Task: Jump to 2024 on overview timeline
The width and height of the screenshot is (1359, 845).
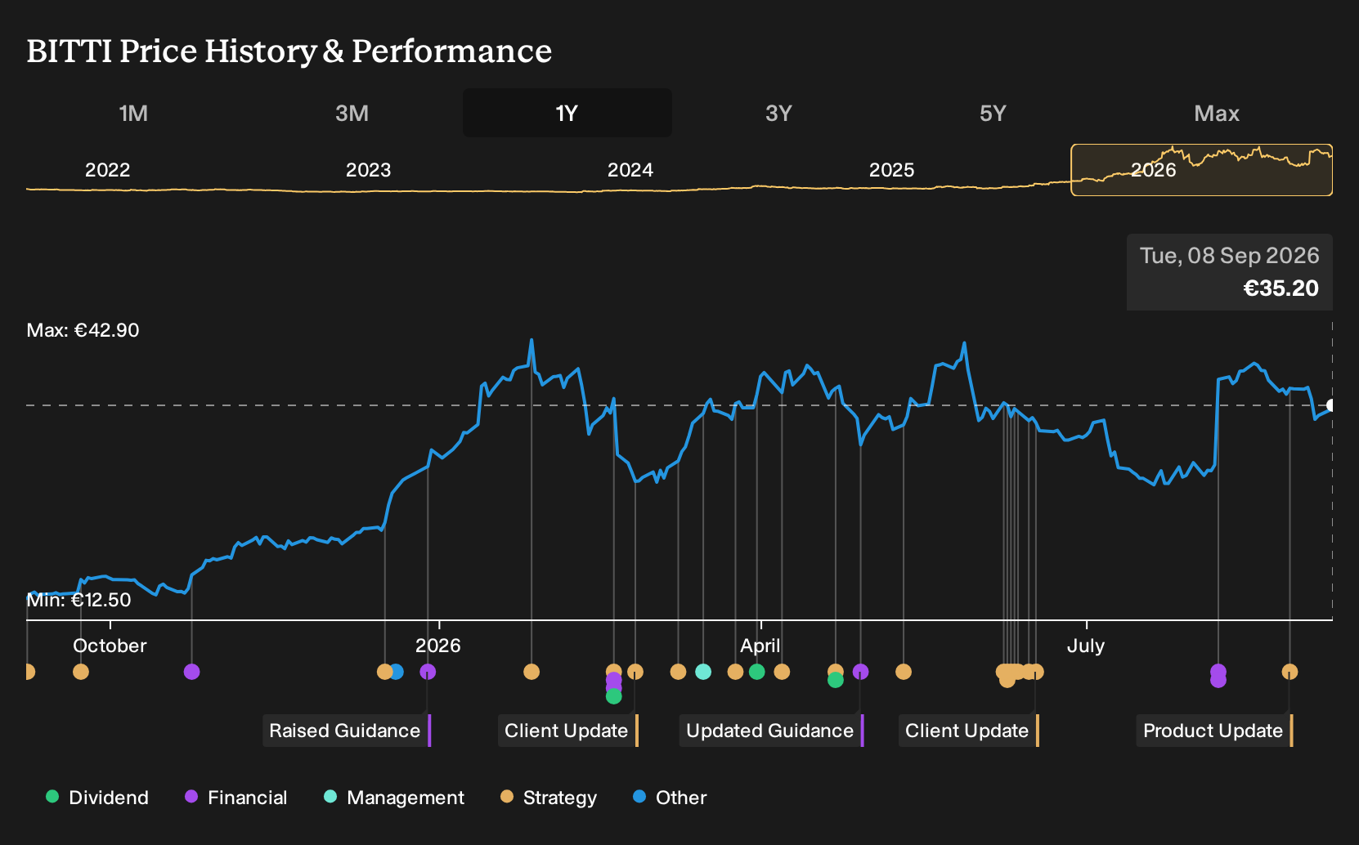Action: pos(630,170)
